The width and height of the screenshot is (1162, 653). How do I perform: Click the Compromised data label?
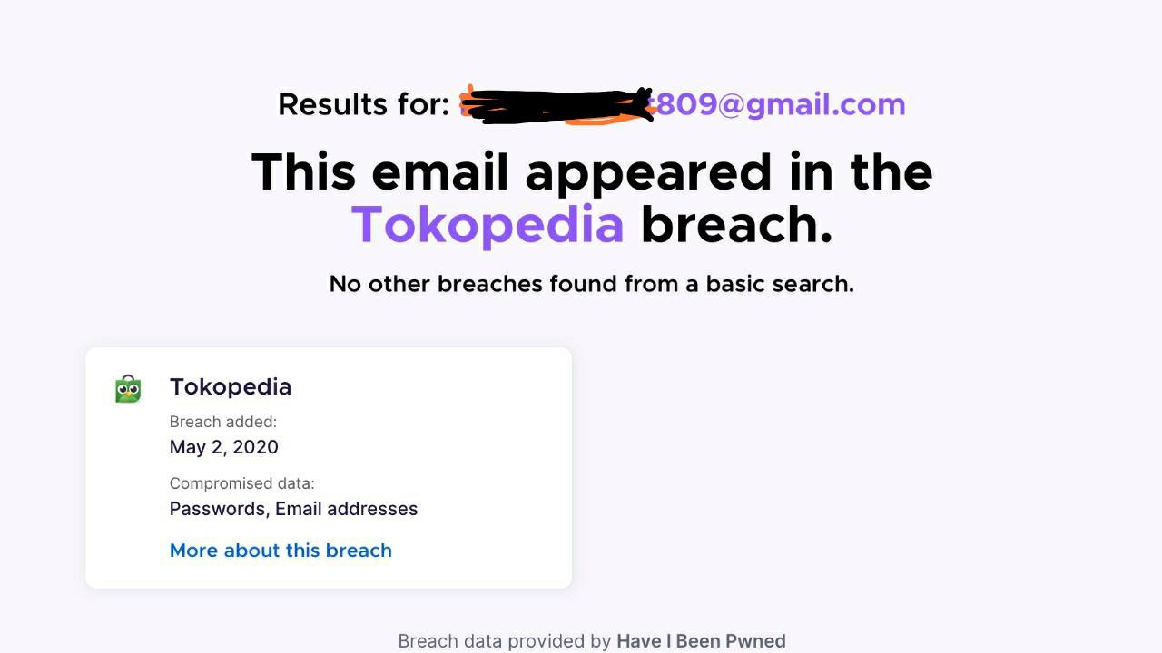(x=241, y=483)
